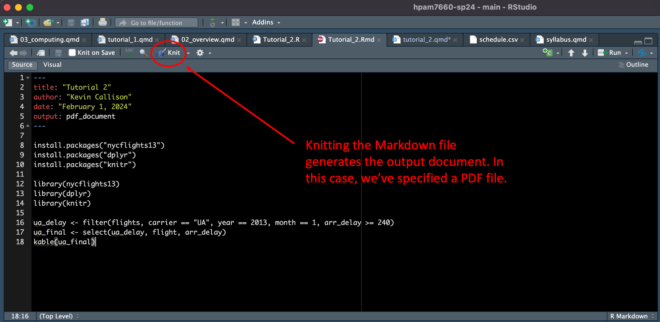Open the Publish dropdown arrow
The height and width of the screenshot is (322, 660).
click(x=651, y=53)
